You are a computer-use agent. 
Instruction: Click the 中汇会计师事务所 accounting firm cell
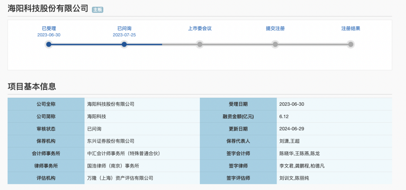coord(124,154)
